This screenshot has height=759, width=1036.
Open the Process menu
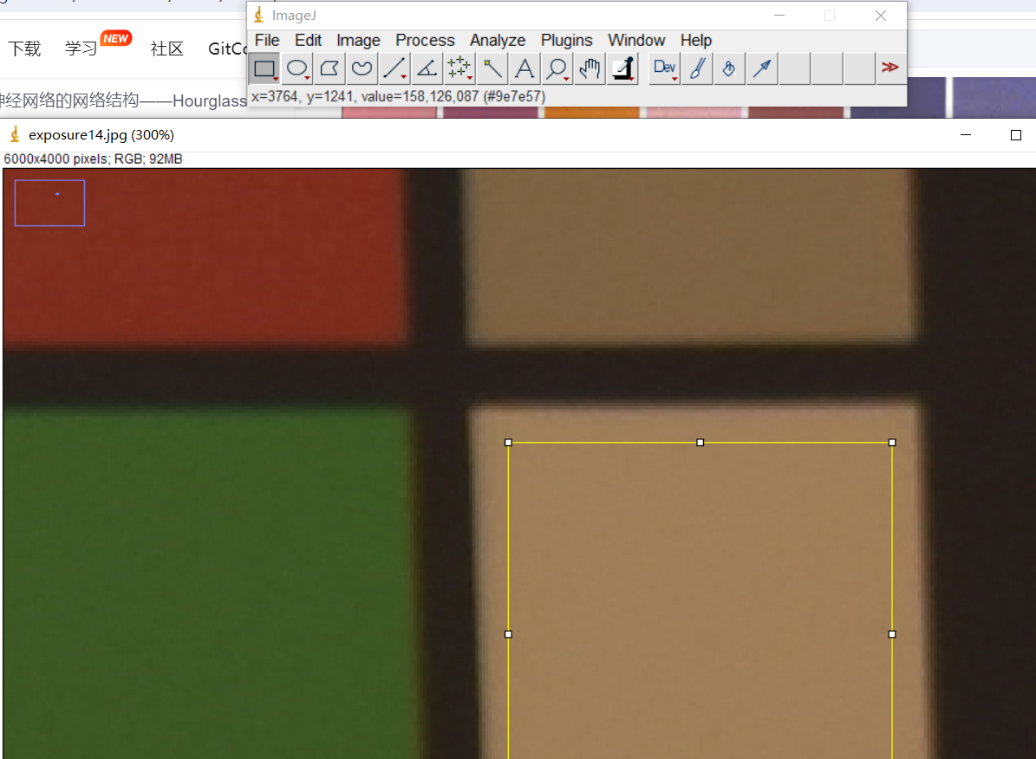coord(425,41)
